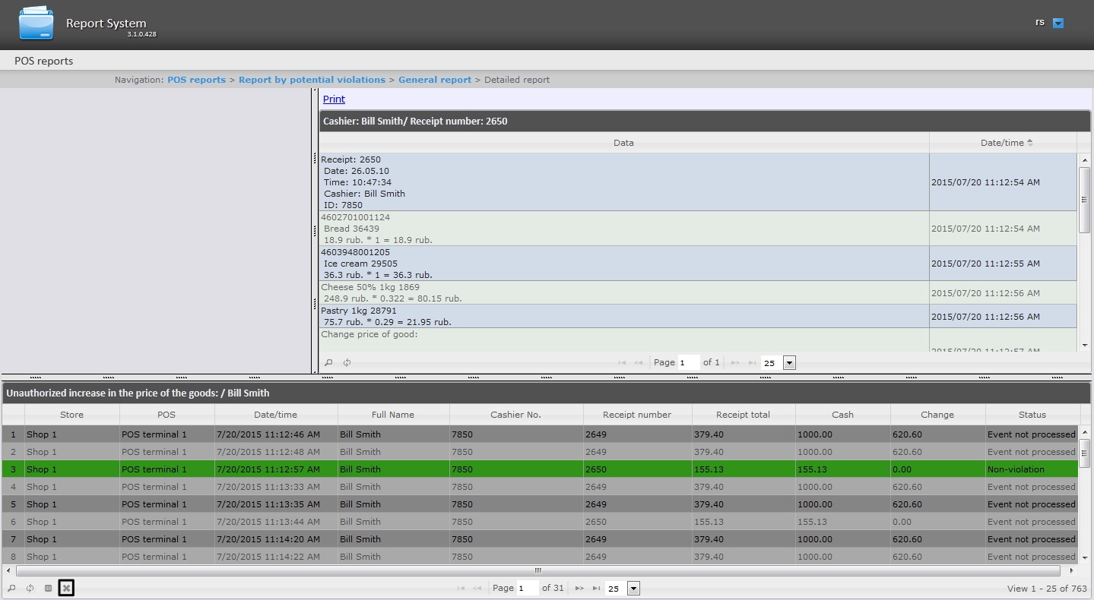Click the search icon in violations grid footer

tap(11, 589)
